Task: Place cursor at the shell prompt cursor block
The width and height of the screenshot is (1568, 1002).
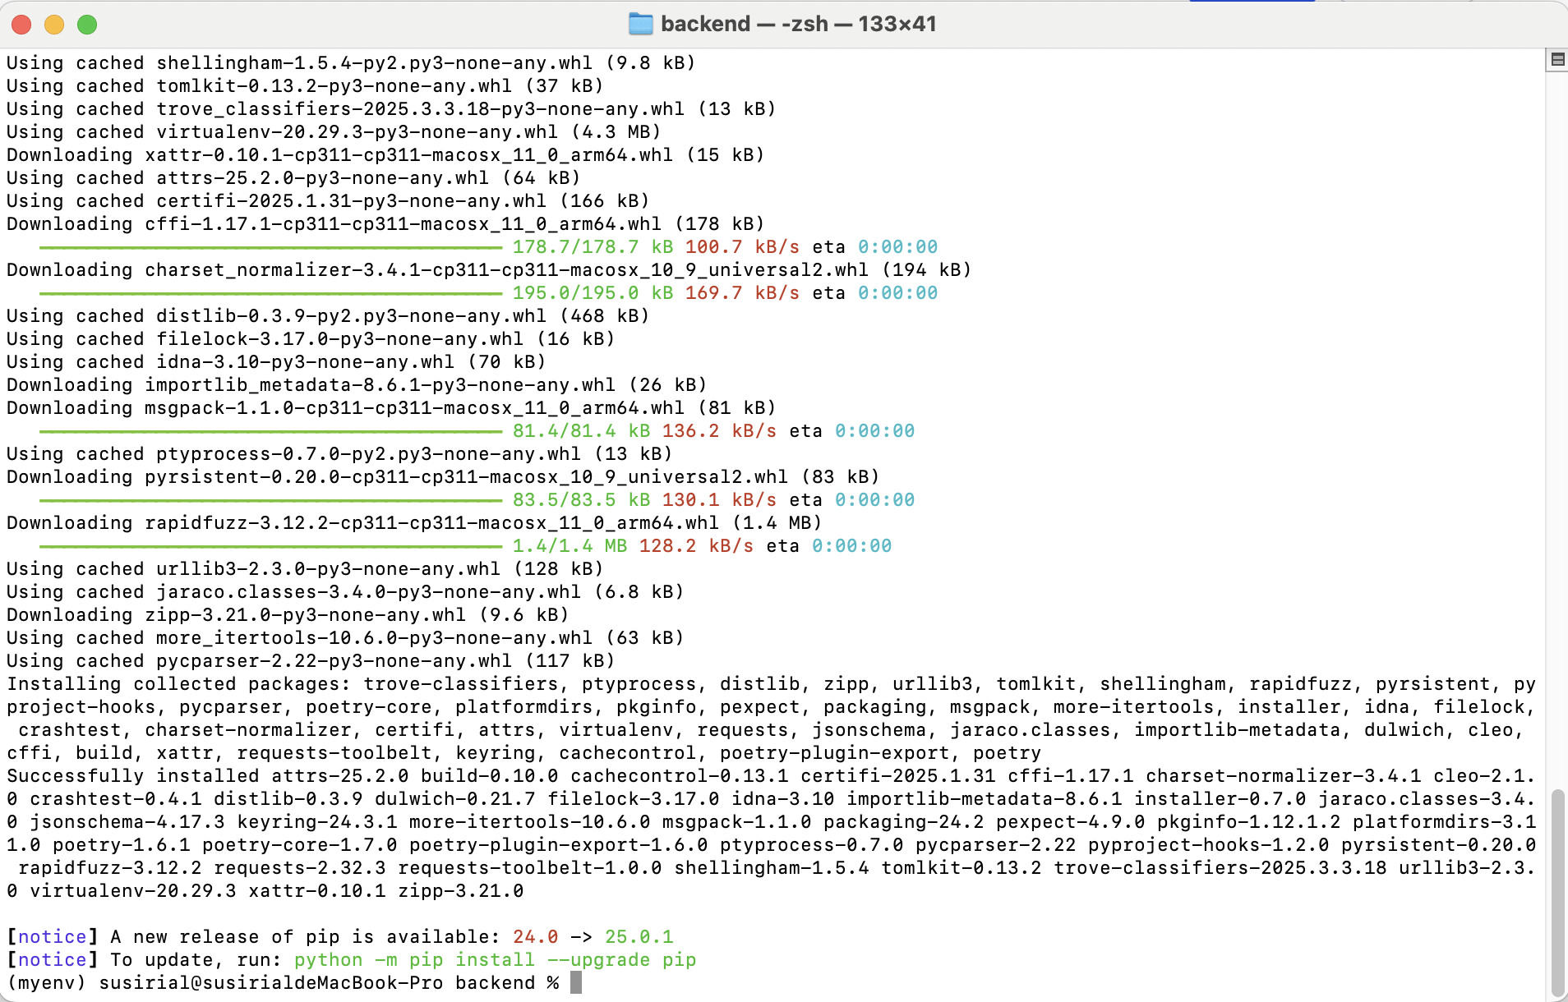Action: tap(576, 982)
